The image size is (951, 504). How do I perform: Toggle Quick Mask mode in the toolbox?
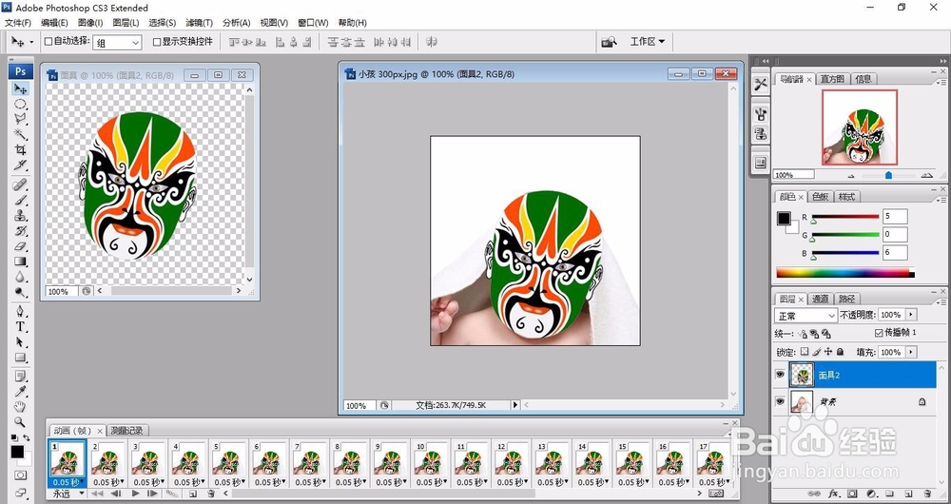pos(21,475)
